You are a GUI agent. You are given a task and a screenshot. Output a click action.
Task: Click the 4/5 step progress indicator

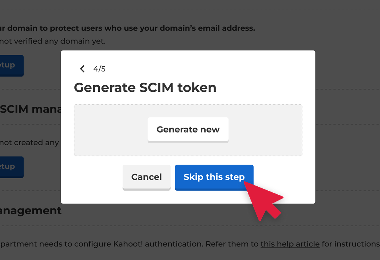(x=99, y=69)
